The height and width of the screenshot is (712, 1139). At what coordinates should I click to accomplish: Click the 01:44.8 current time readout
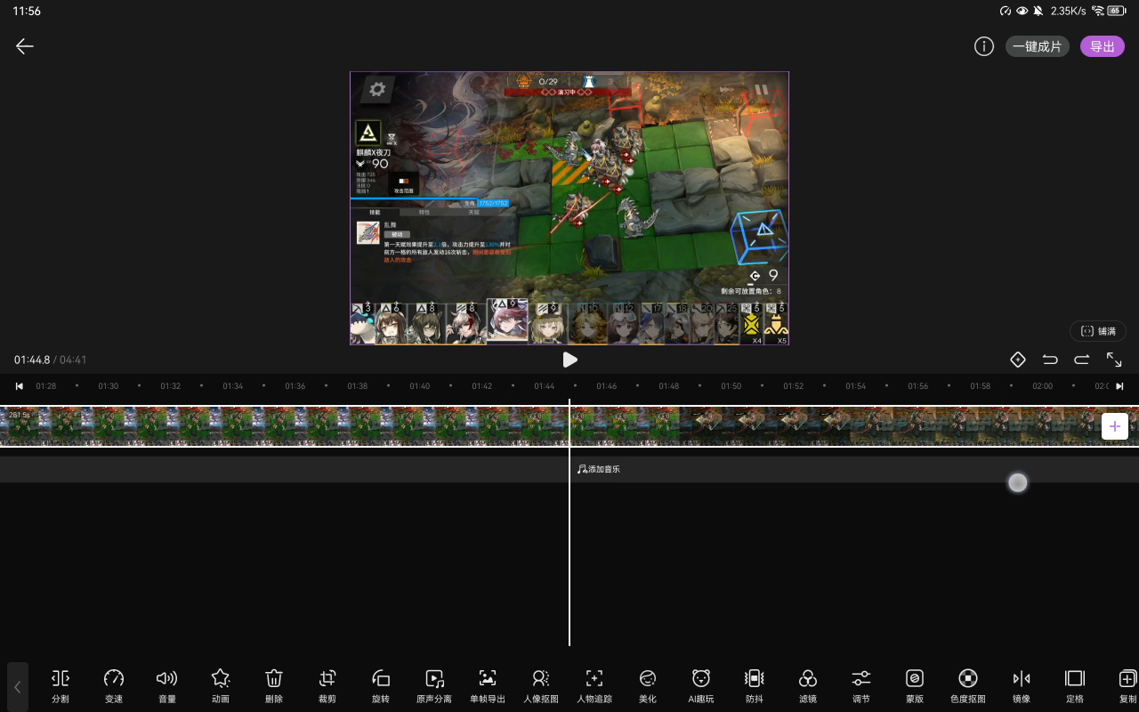(x=32, y=360)
